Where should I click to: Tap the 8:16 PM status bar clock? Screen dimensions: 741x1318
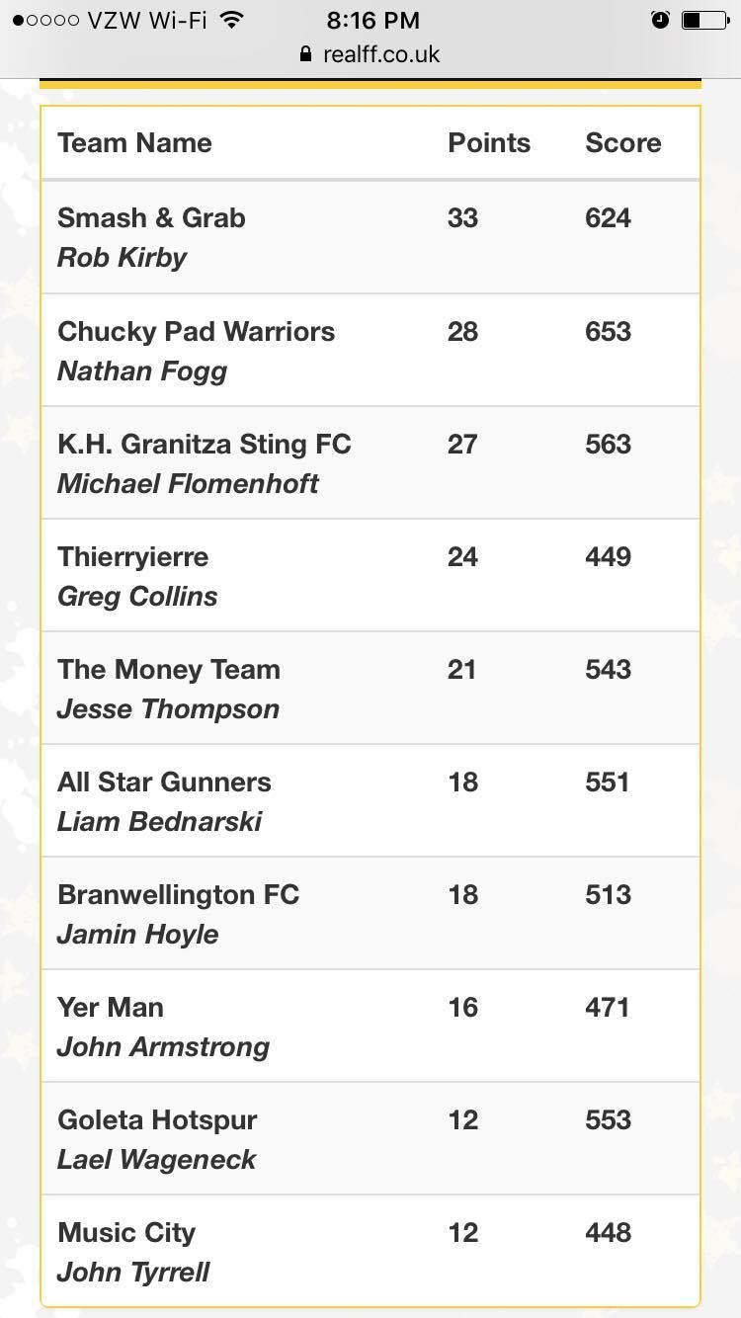click(x=371, y=20)
